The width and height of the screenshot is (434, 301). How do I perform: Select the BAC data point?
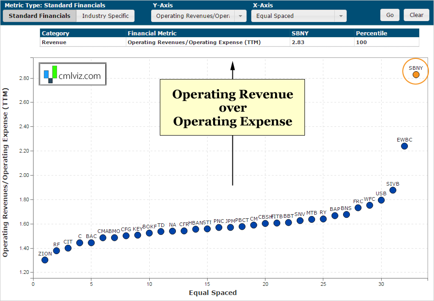tap(91, 243)
